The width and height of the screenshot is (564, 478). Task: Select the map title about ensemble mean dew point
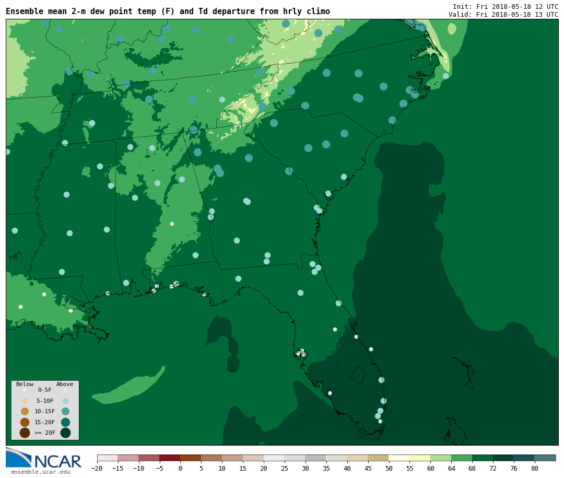tap(168, 11)
